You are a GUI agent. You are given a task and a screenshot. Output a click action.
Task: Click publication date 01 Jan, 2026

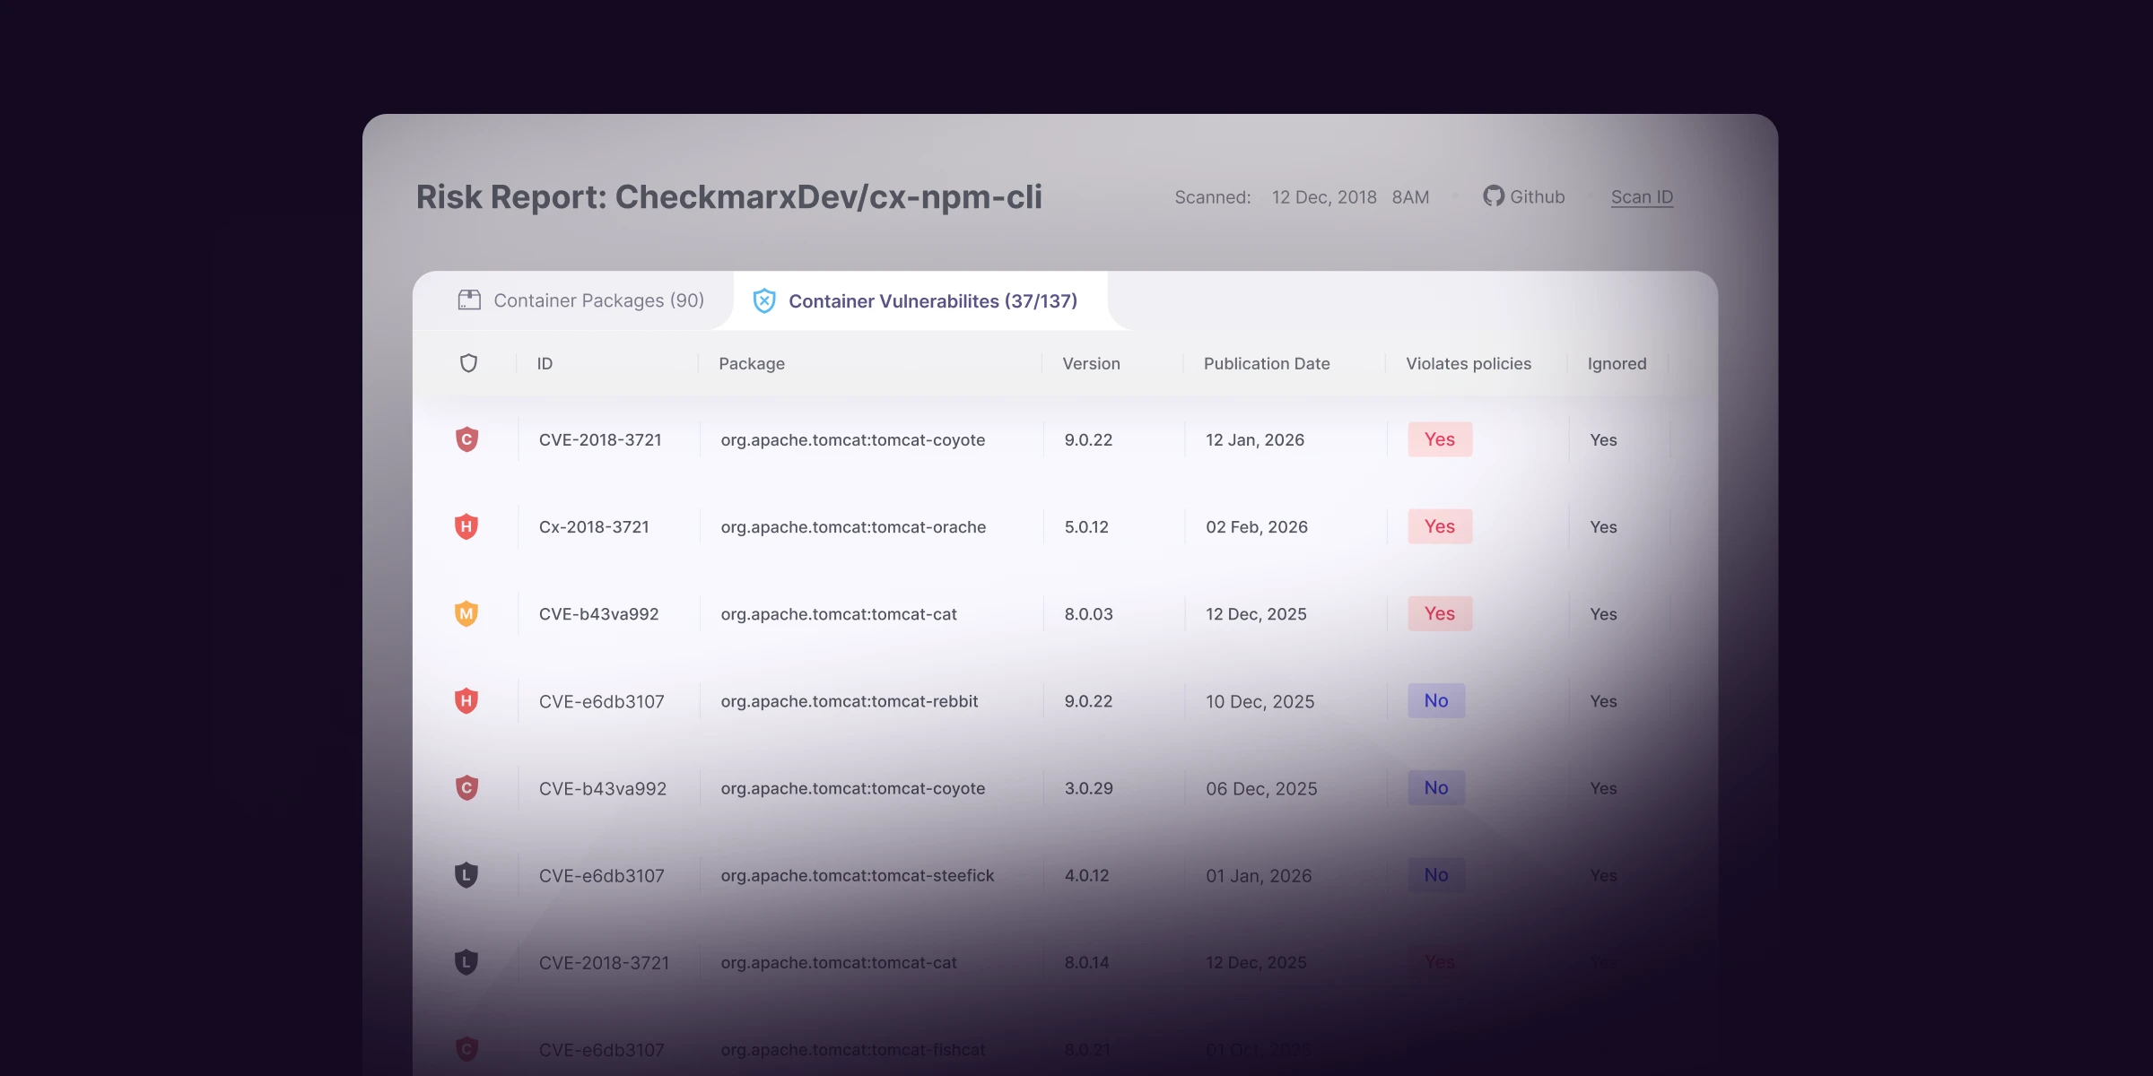pyautogui.click(x=1259, y=875)
